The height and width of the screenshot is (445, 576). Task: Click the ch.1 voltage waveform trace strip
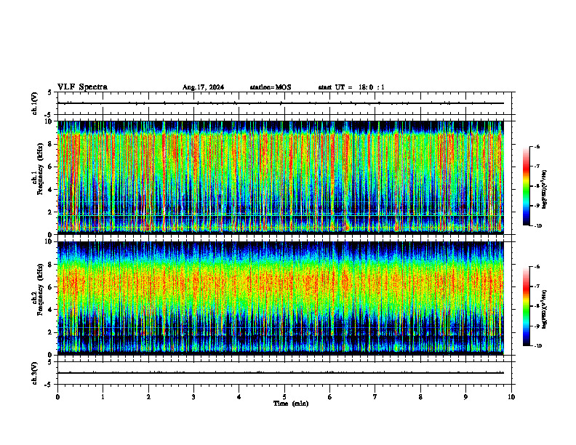coord(281,103)
